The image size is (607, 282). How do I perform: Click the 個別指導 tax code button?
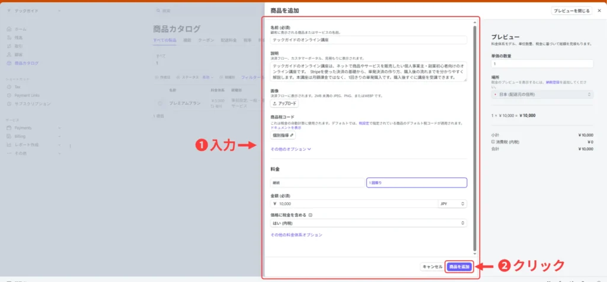(283, 135)
